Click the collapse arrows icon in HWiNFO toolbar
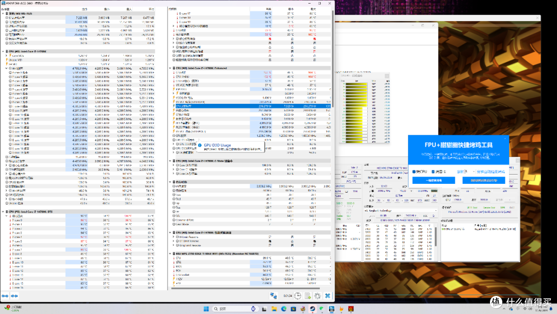 (14, 296)
